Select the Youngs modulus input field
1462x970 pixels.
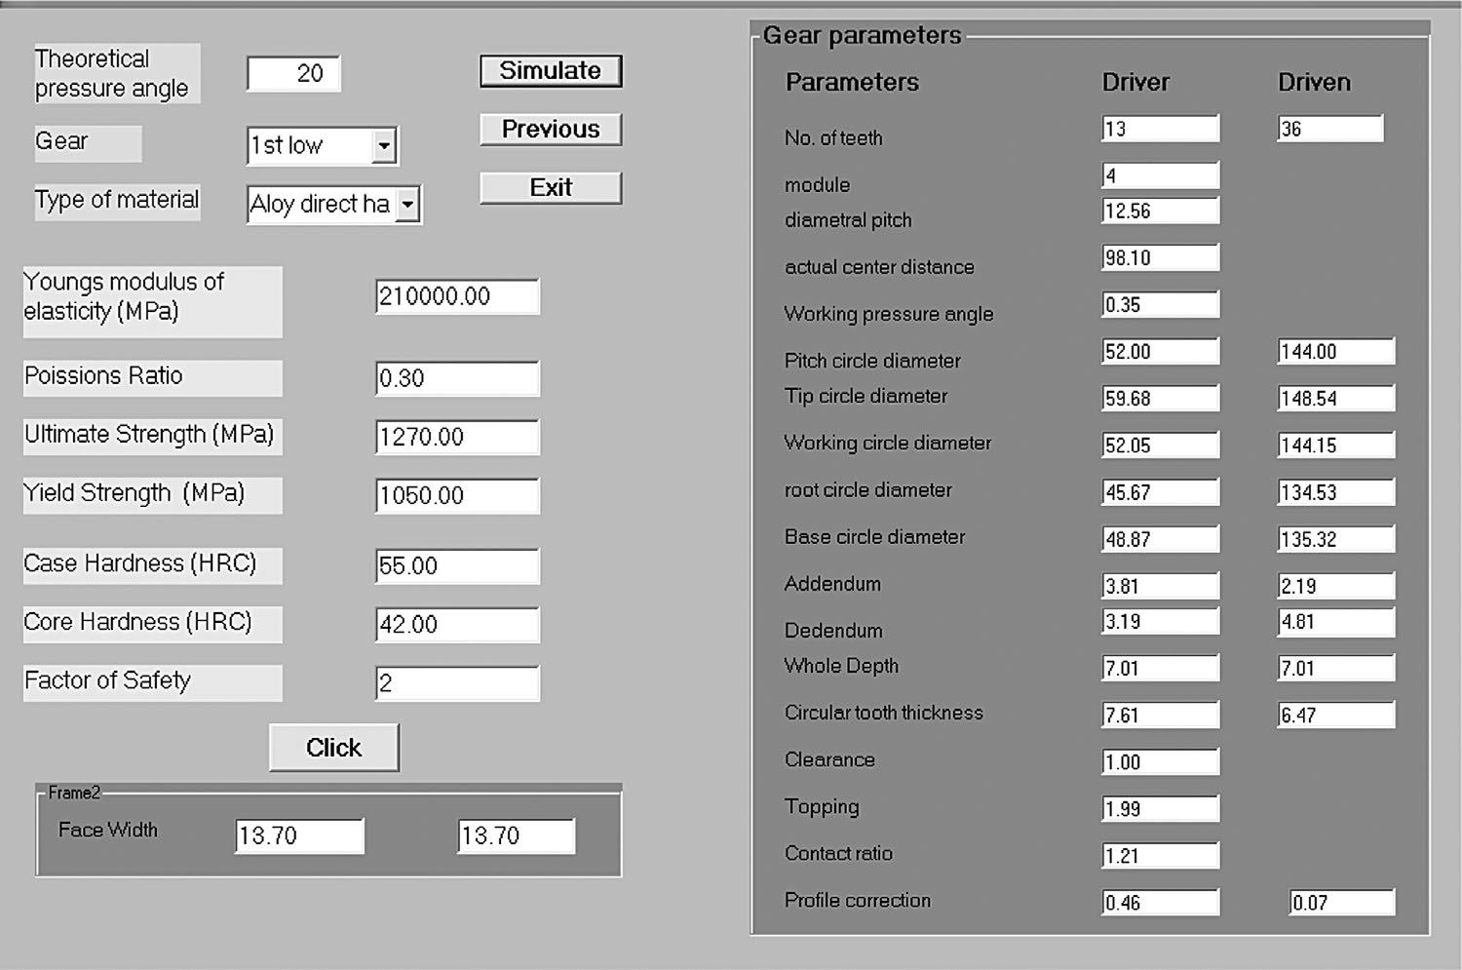(457, 297)
